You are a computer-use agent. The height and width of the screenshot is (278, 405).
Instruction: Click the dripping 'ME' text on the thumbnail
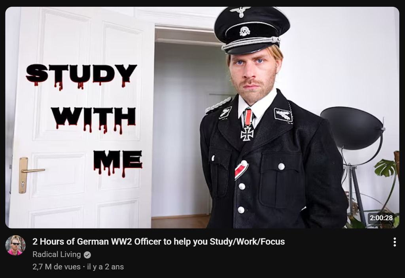[x=117, y=163]
